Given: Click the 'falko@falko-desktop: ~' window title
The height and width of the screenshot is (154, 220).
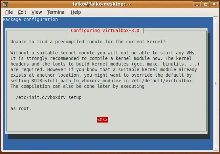Looking at the screenshot, I should (x=101, y=4).
